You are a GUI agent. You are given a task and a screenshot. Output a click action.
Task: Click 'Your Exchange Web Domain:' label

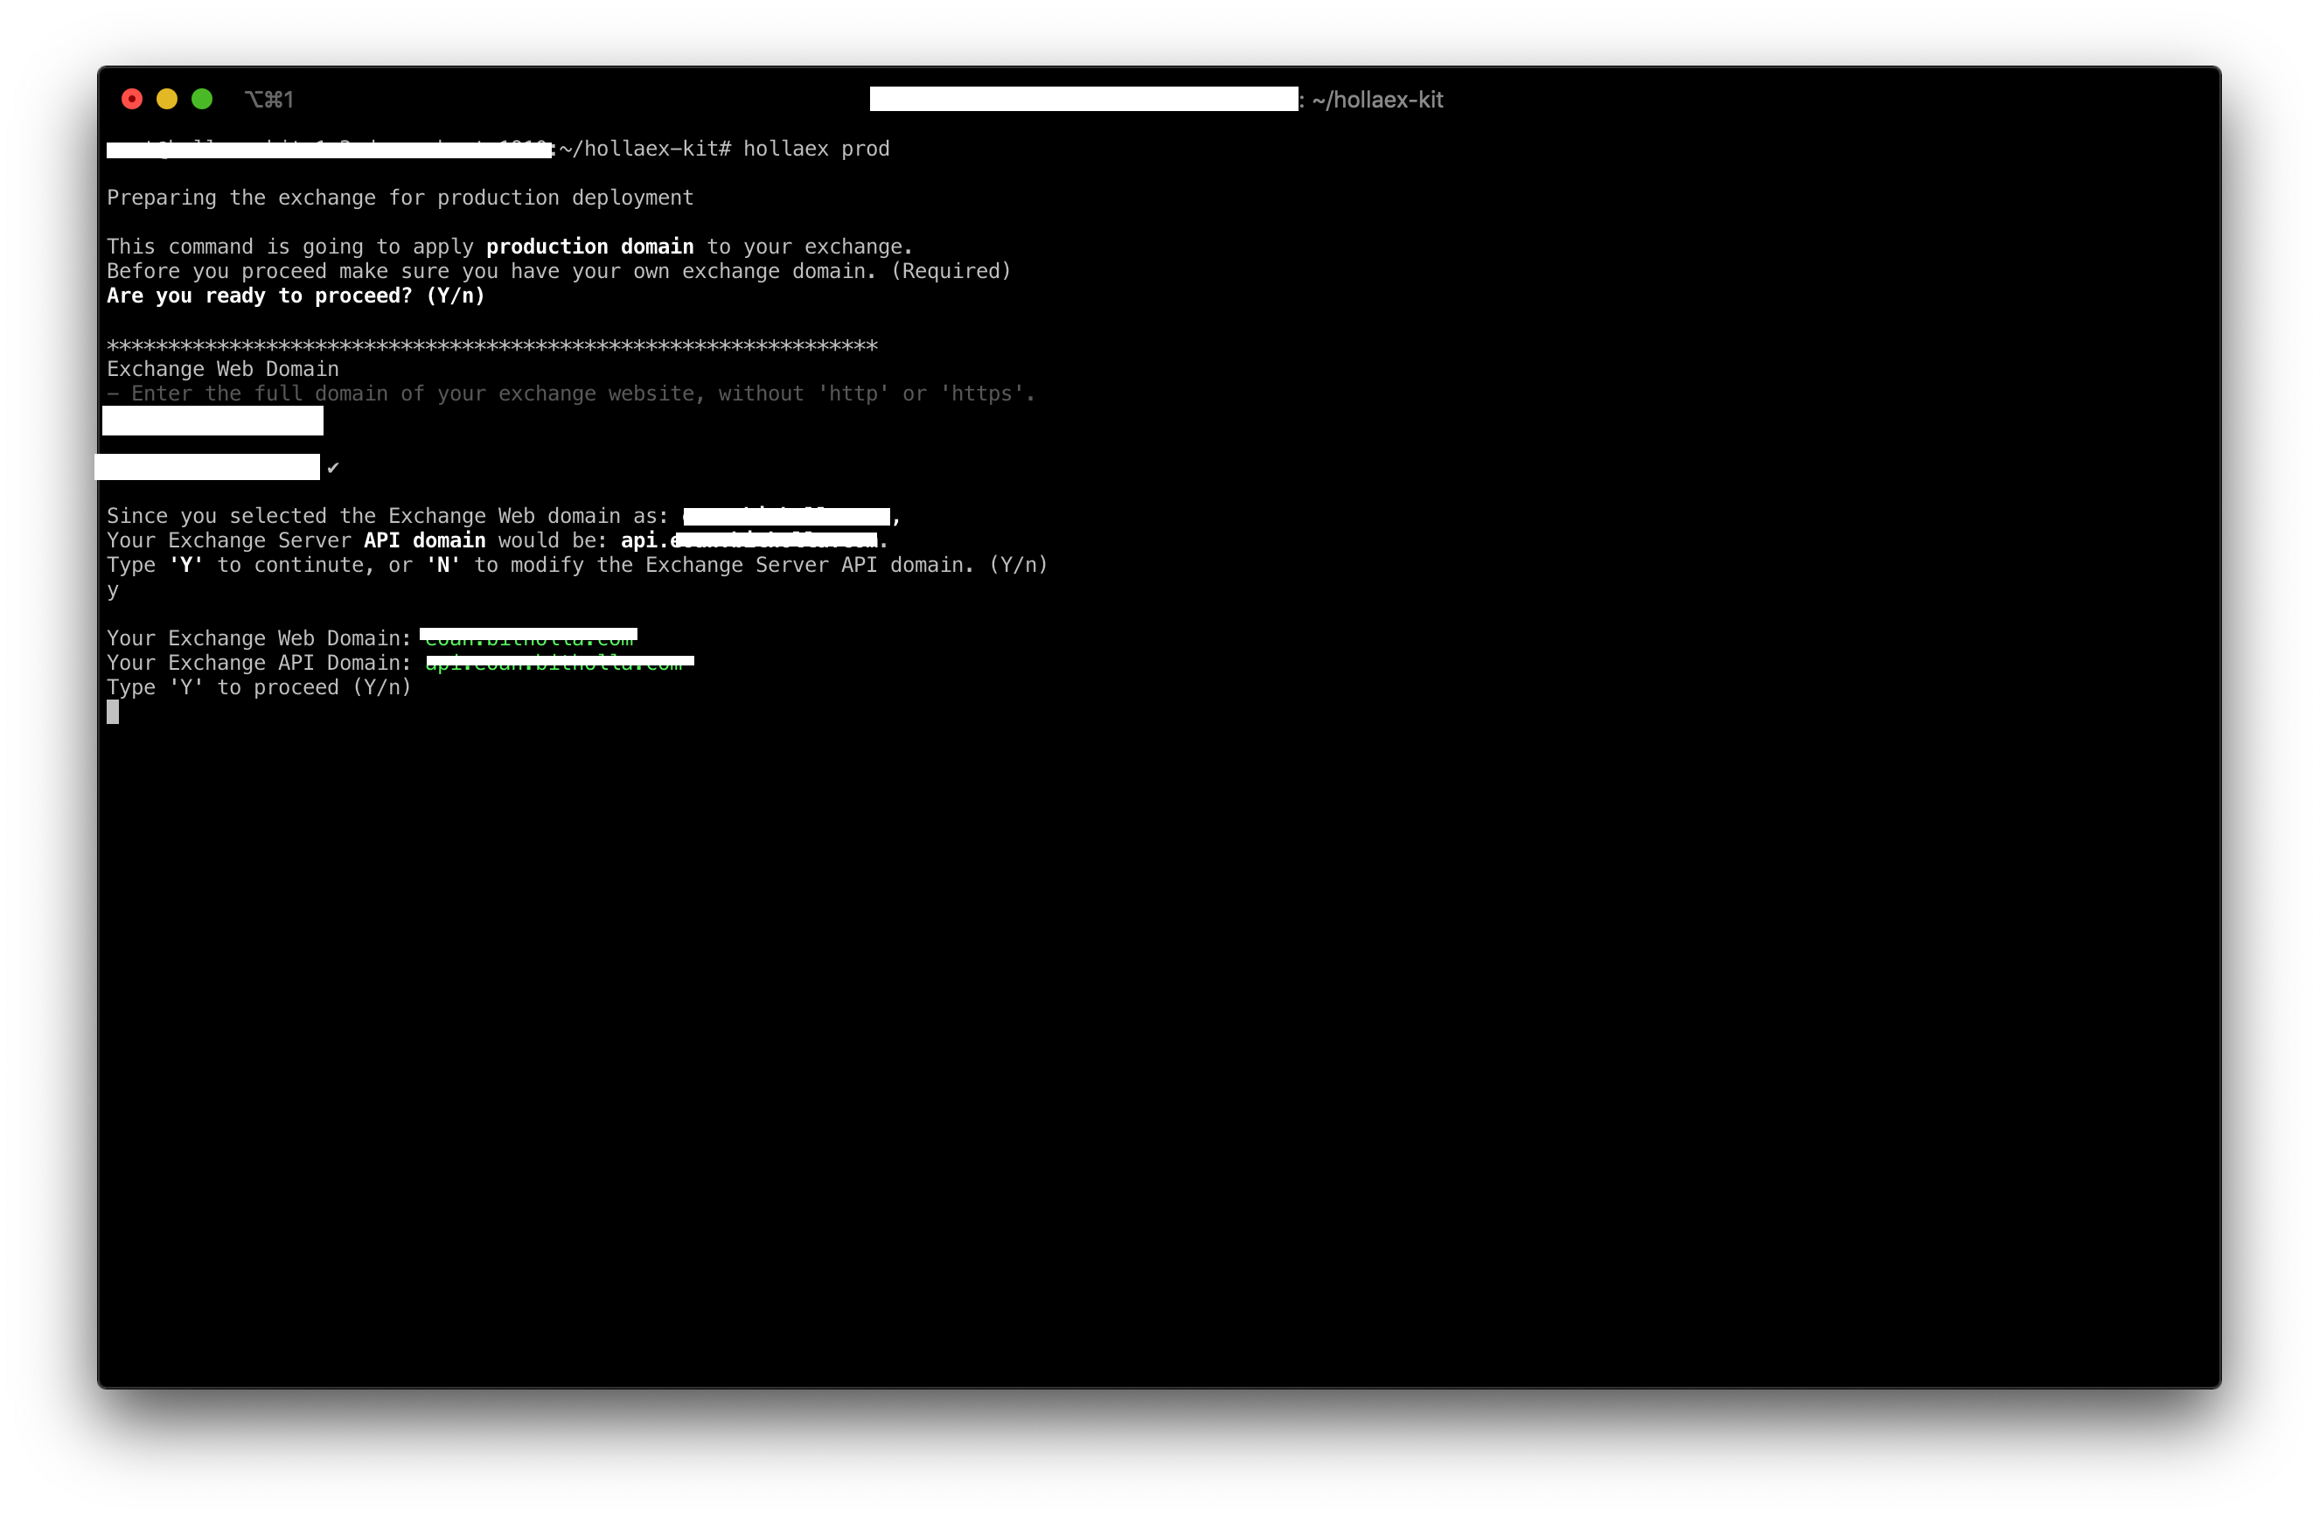[x=259, y=638]
